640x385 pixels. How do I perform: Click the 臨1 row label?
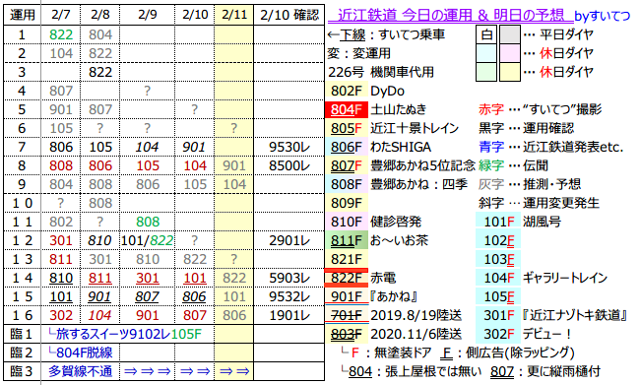[22, 335]
